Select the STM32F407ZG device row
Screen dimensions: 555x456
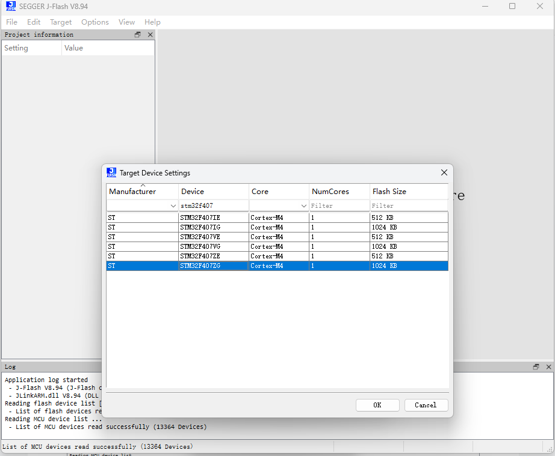tap(277, 266)
